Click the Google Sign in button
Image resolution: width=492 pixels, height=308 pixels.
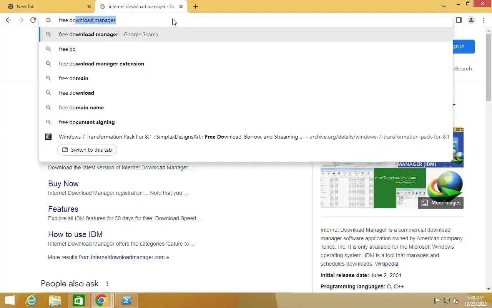click(x=464, y=46)
